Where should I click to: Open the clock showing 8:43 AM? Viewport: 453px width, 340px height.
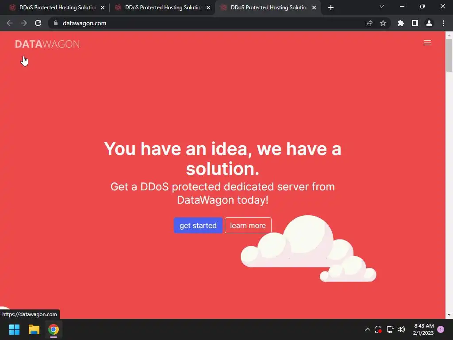click(x=423, y=329)
